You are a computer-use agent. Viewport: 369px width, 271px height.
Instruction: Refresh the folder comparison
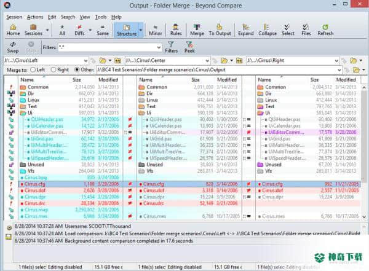325,30
